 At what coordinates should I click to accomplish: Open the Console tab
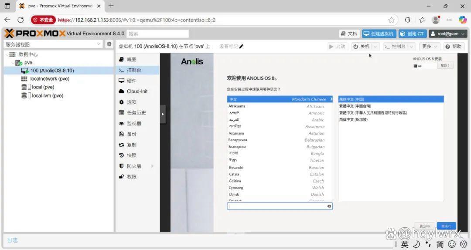pyautogui.click(x=137, y=70)
